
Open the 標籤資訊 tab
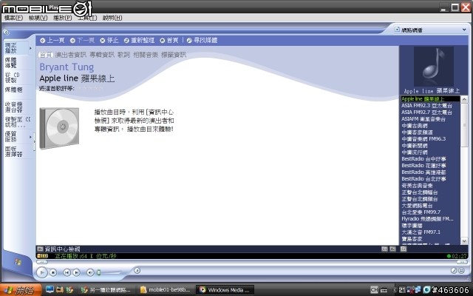pos(174,55)
